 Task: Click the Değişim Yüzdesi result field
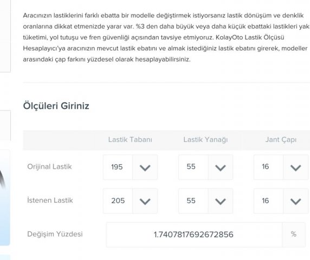(194, 235)
